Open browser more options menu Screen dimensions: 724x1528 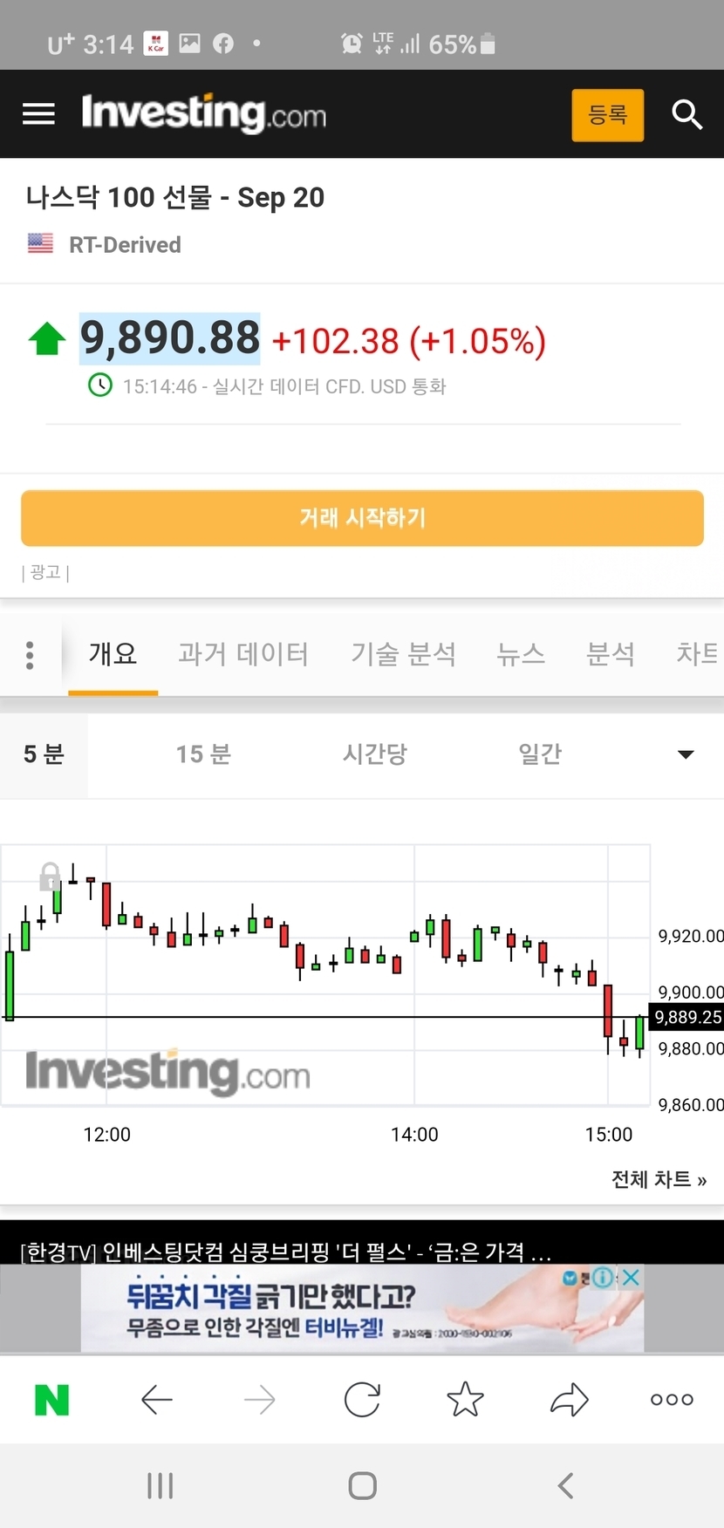click(672, 1400)
